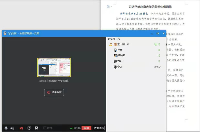Click the document icon beside article title
This screenshot has height=132, width=200.
point(108,7)
